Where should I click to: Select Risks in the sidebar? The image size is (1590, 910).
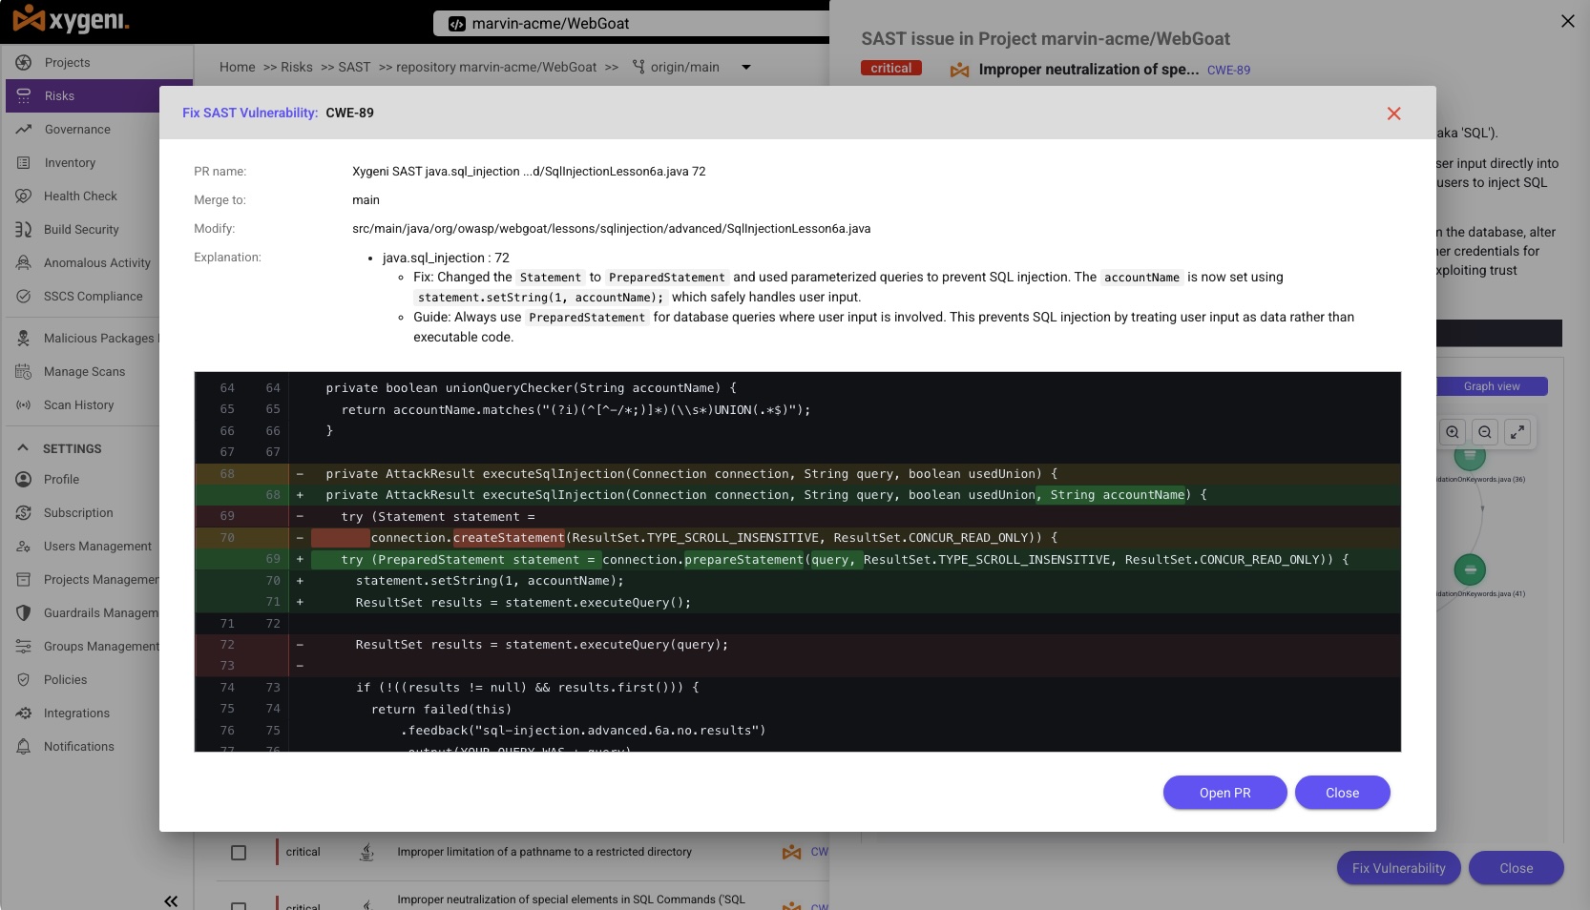[59, 96]
